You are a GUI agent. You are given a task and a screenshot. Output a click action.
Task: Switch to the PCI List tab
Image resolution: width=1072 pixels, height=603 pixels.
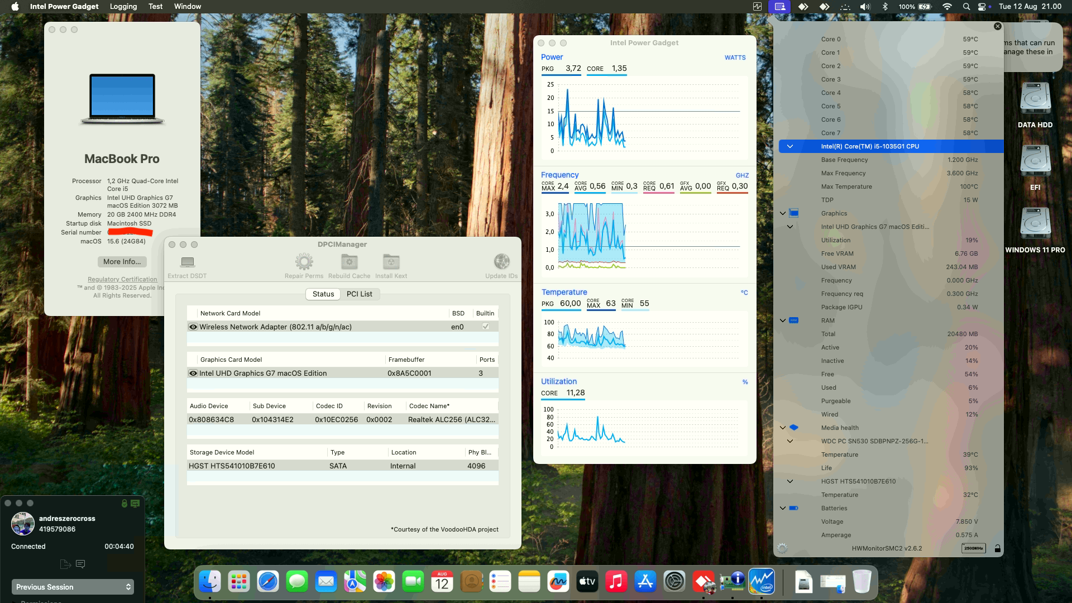point(359,294)
